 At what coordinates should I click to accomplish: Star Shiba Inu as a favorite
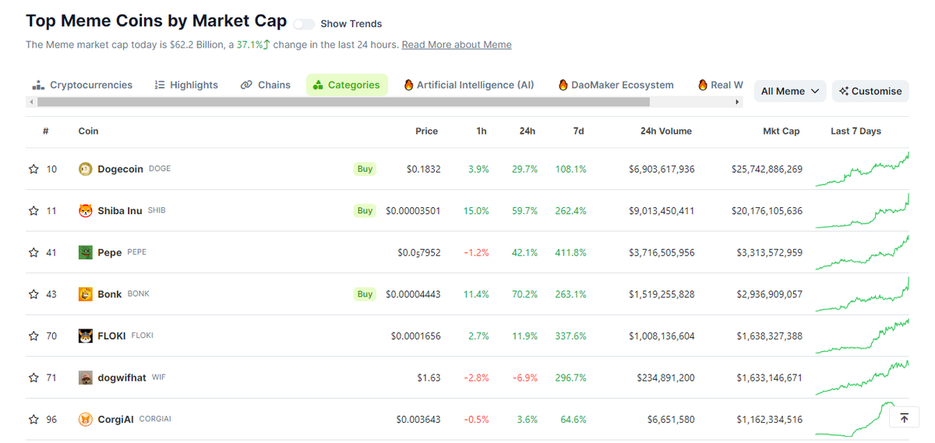(34, 211)
